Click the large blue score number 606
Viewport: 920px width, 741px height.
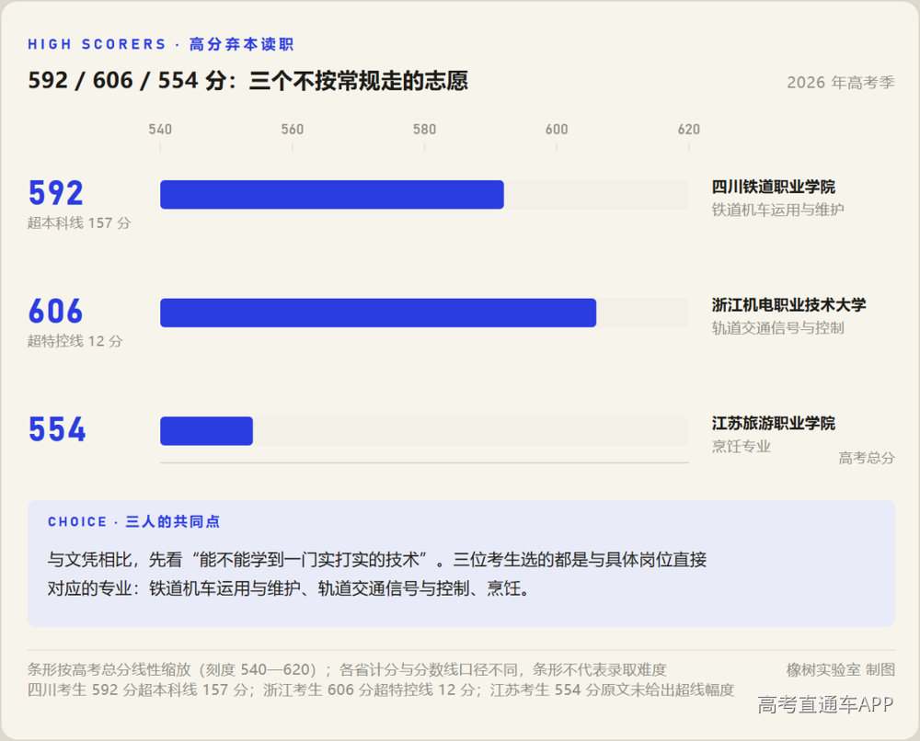[56, 312]
